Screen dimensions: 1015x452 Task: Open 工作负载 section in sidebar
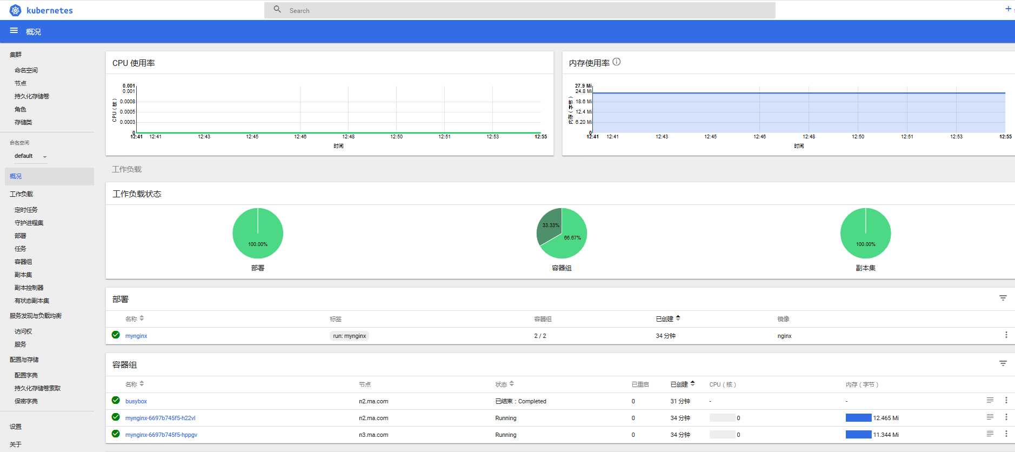click(x=21, y=194)
